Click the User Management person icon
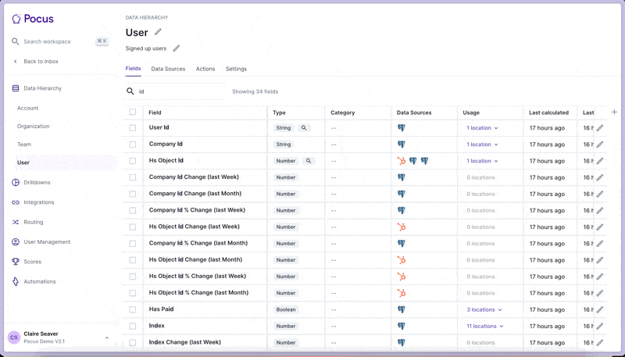 coord(16,242)
